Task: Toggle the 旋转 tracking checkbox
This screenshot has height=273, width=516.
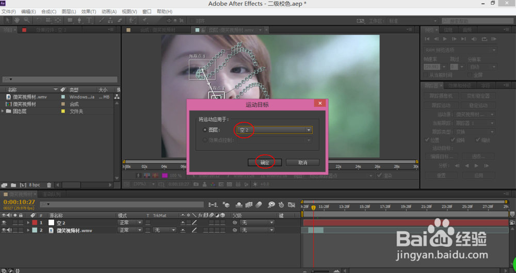Action: [453, 140]
